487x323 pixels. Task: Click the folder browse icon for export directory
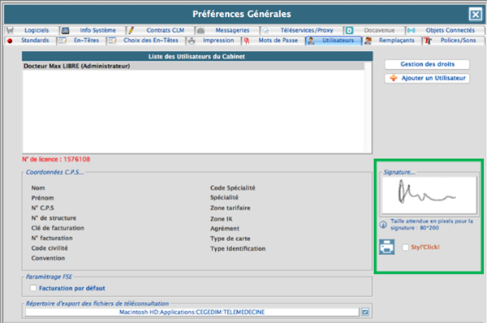[x=365, y=312]
